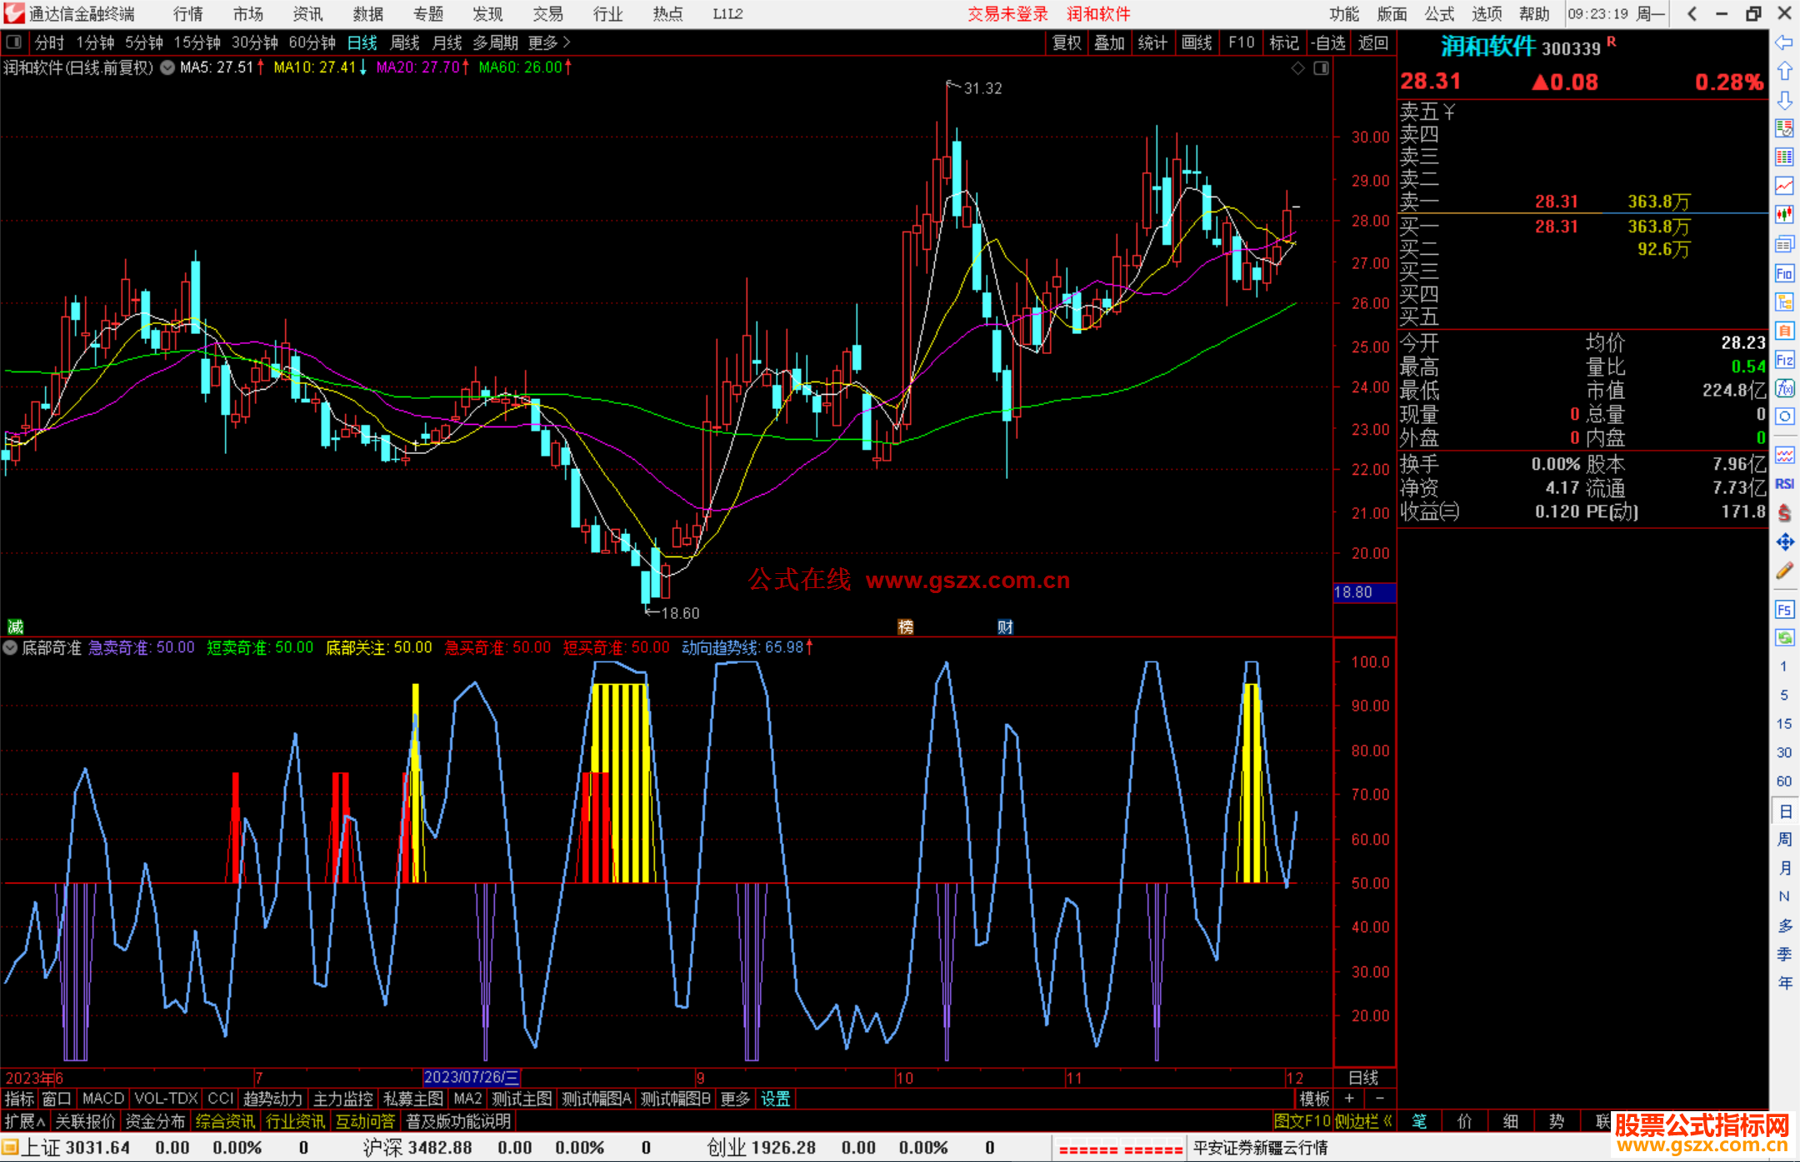The height and width of the screenshot is (1162, 1800).
Task: Click the left back arrow sidebar icon
Action: click(x=1784, y=42)
